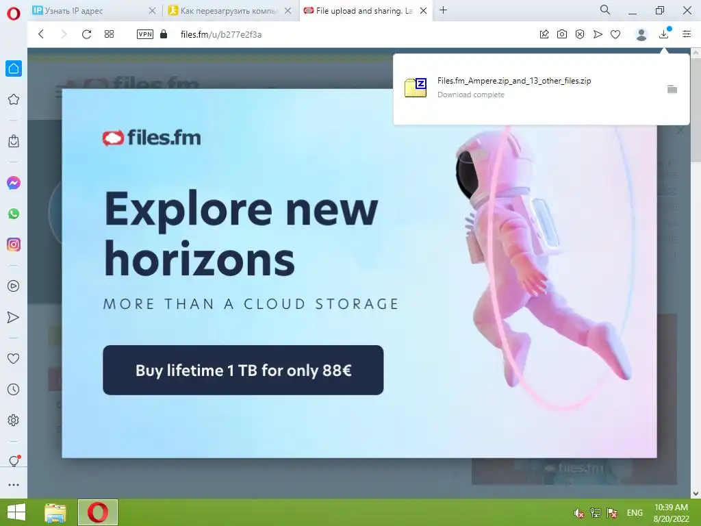This screenshot has height=526, width=701.
Task: Open the Opera account profile icon
Action: point(641,34)
